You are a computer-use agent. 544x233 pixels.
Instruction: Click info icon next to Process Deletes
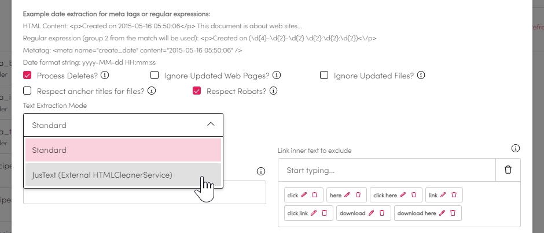[105, 76]
